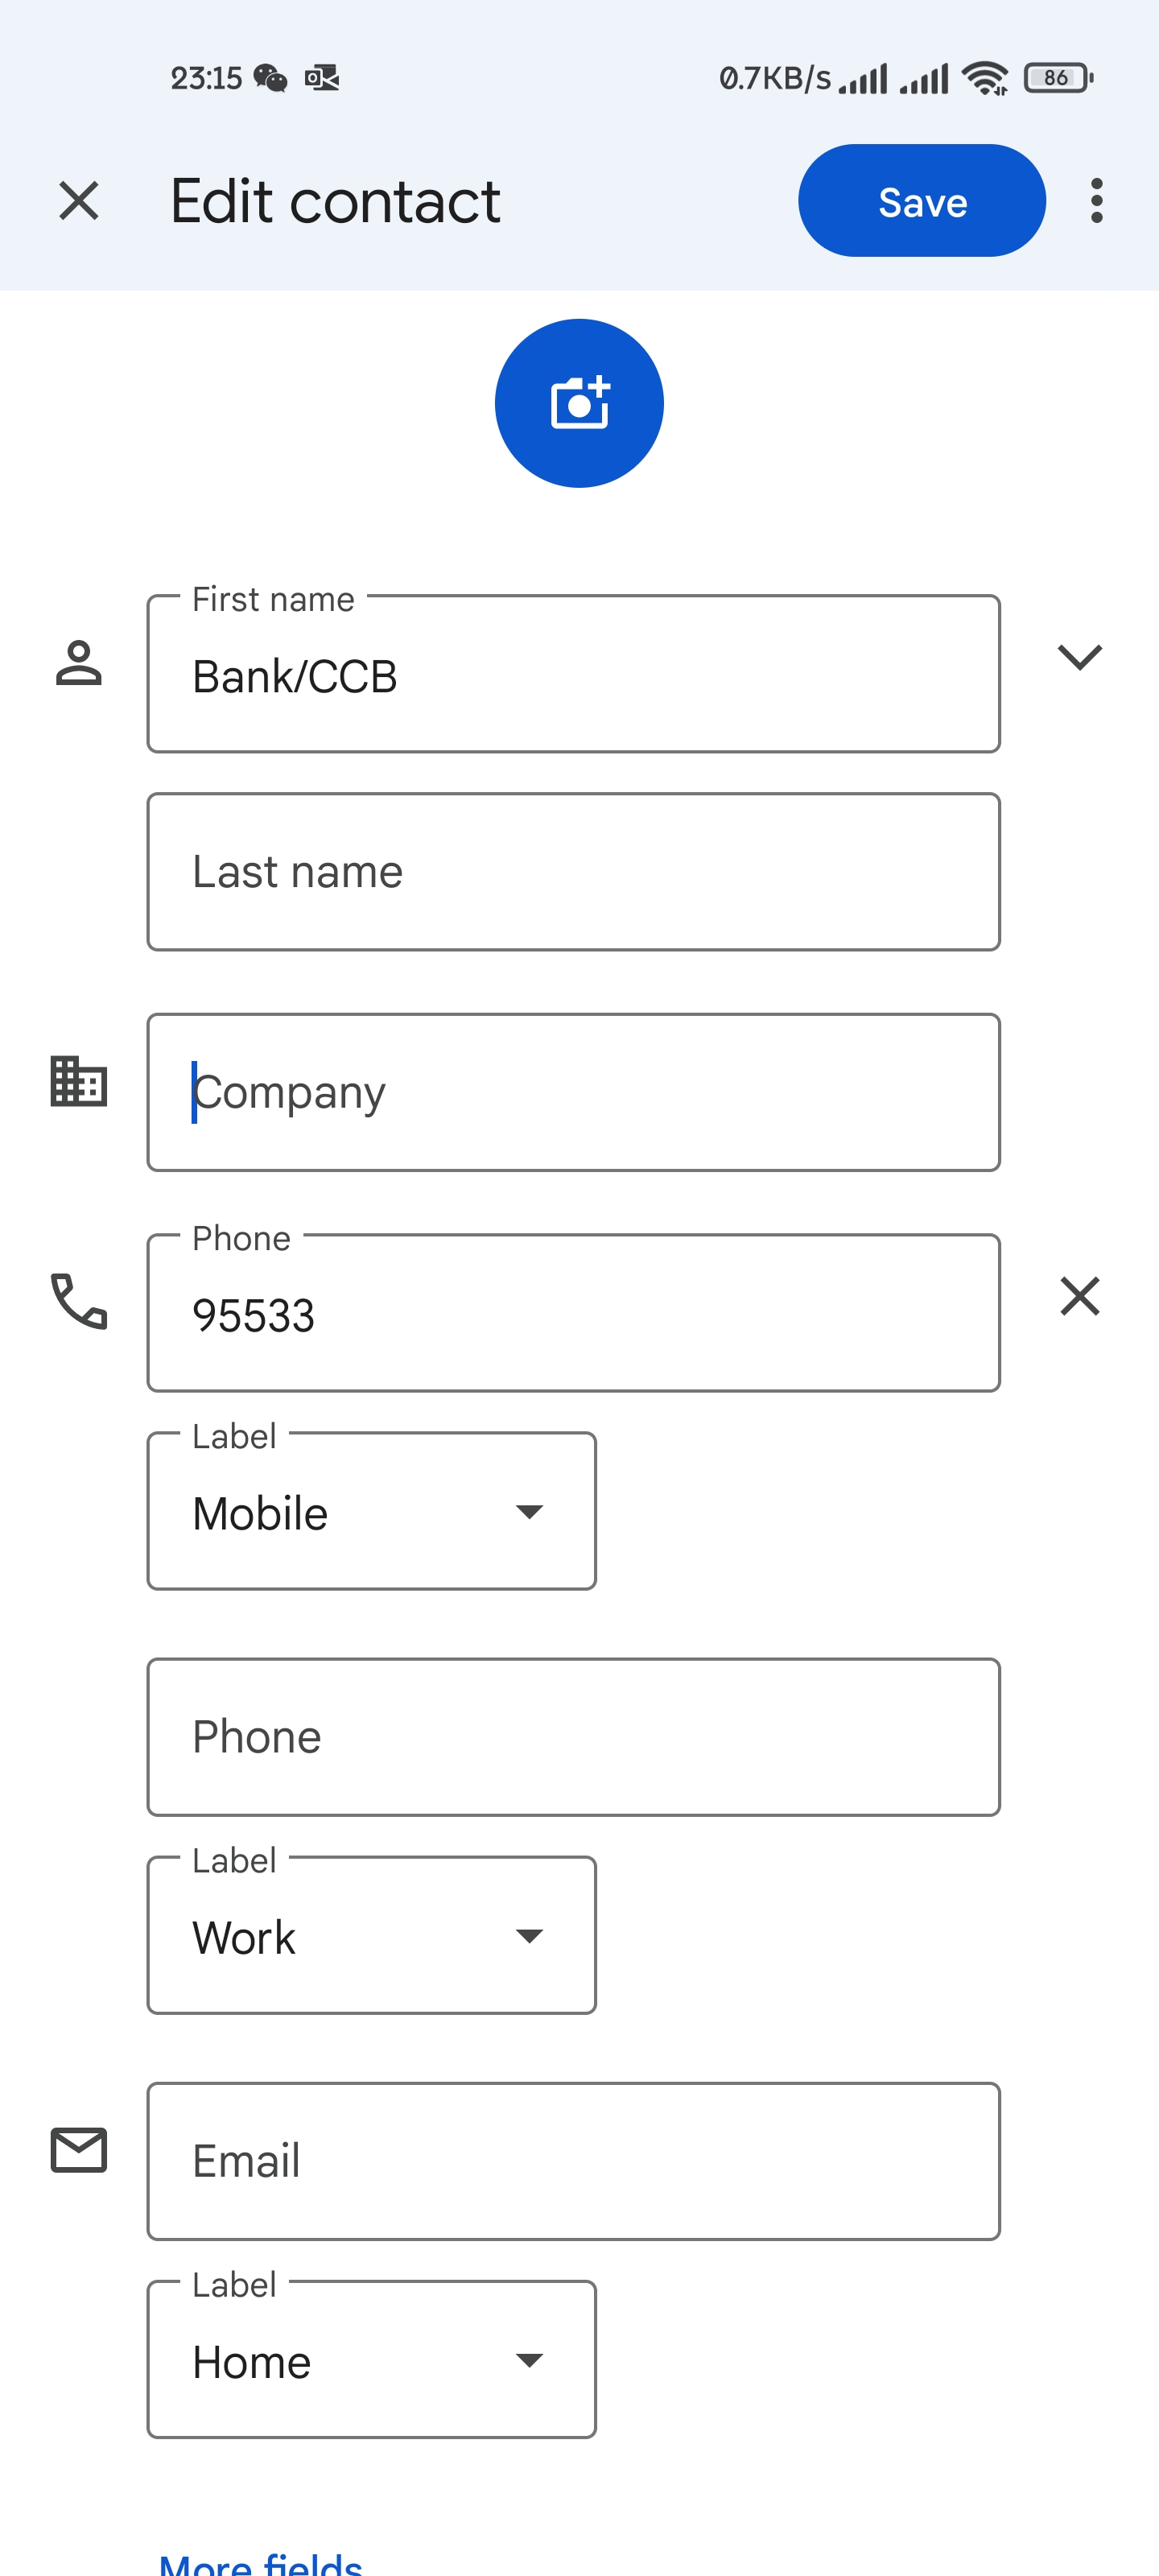Open the Mobile phone label dropdown
The height and width of the screenshot is (2576, 1159).
coord(371,1511)
